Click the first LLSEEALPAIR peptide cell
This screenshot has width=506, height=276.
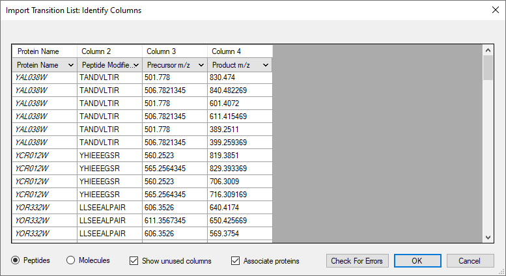click(x=109, y=207)
